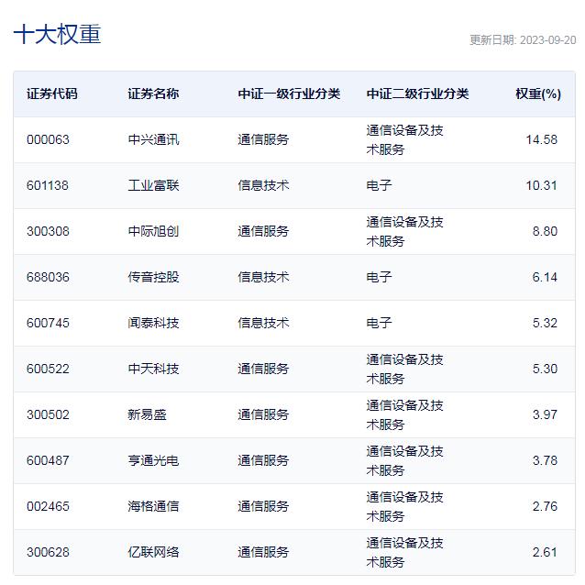Select stock code 688036

pyautogui.click(x=48, y=277)
